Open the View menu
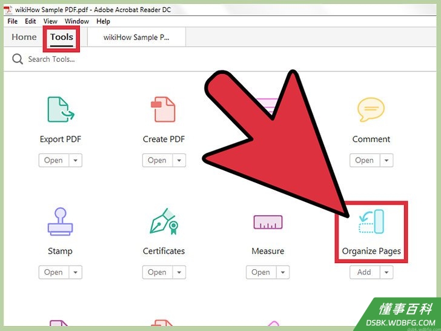This screenshot has height=331, width=441. click(x=50, y=21)
